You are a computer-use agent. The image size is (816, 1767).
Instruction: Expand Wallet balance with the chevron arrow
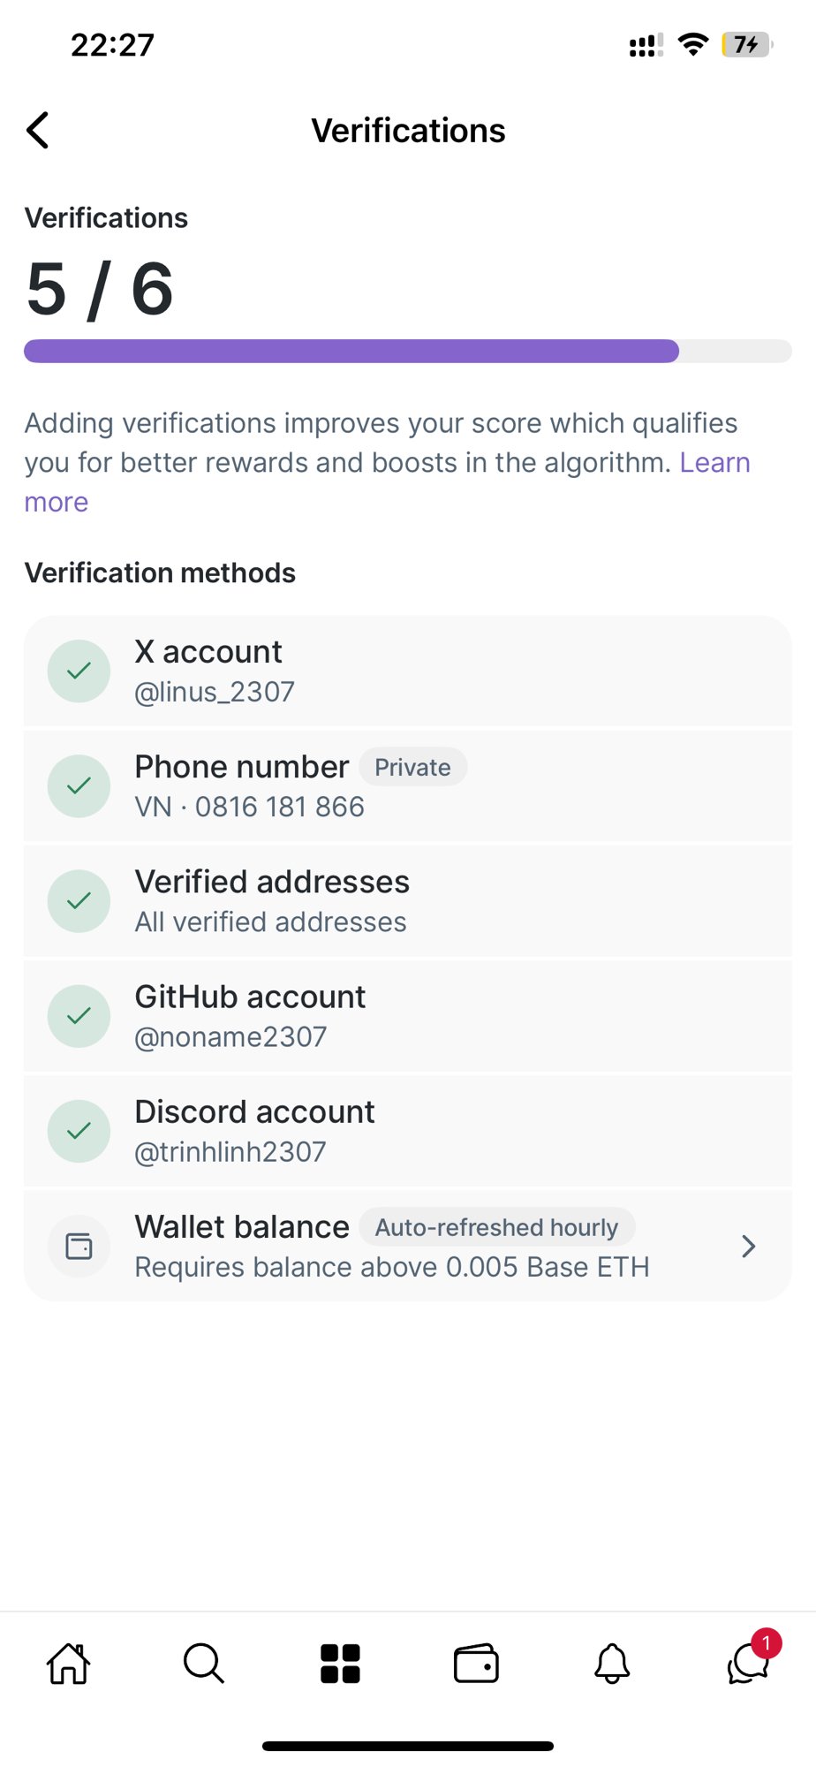(748, 1246)
